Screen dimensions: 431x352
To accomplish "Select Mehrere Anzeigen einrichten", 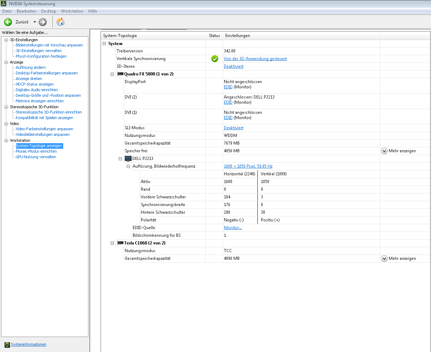I will tap(40, 101).
